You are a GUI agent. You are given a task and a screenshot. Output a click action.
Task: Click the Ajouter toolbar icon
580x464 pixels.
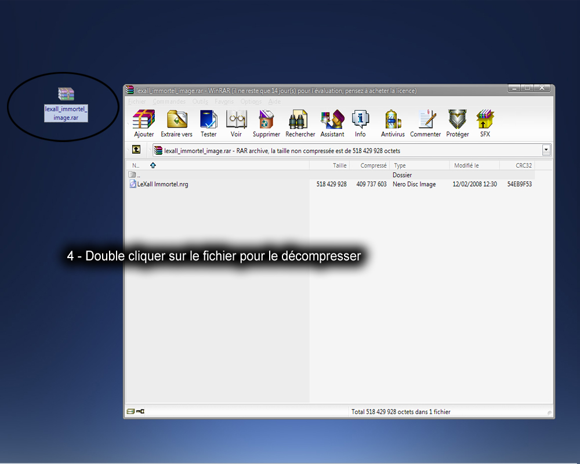pyautogui.click(x=144, y=124)
